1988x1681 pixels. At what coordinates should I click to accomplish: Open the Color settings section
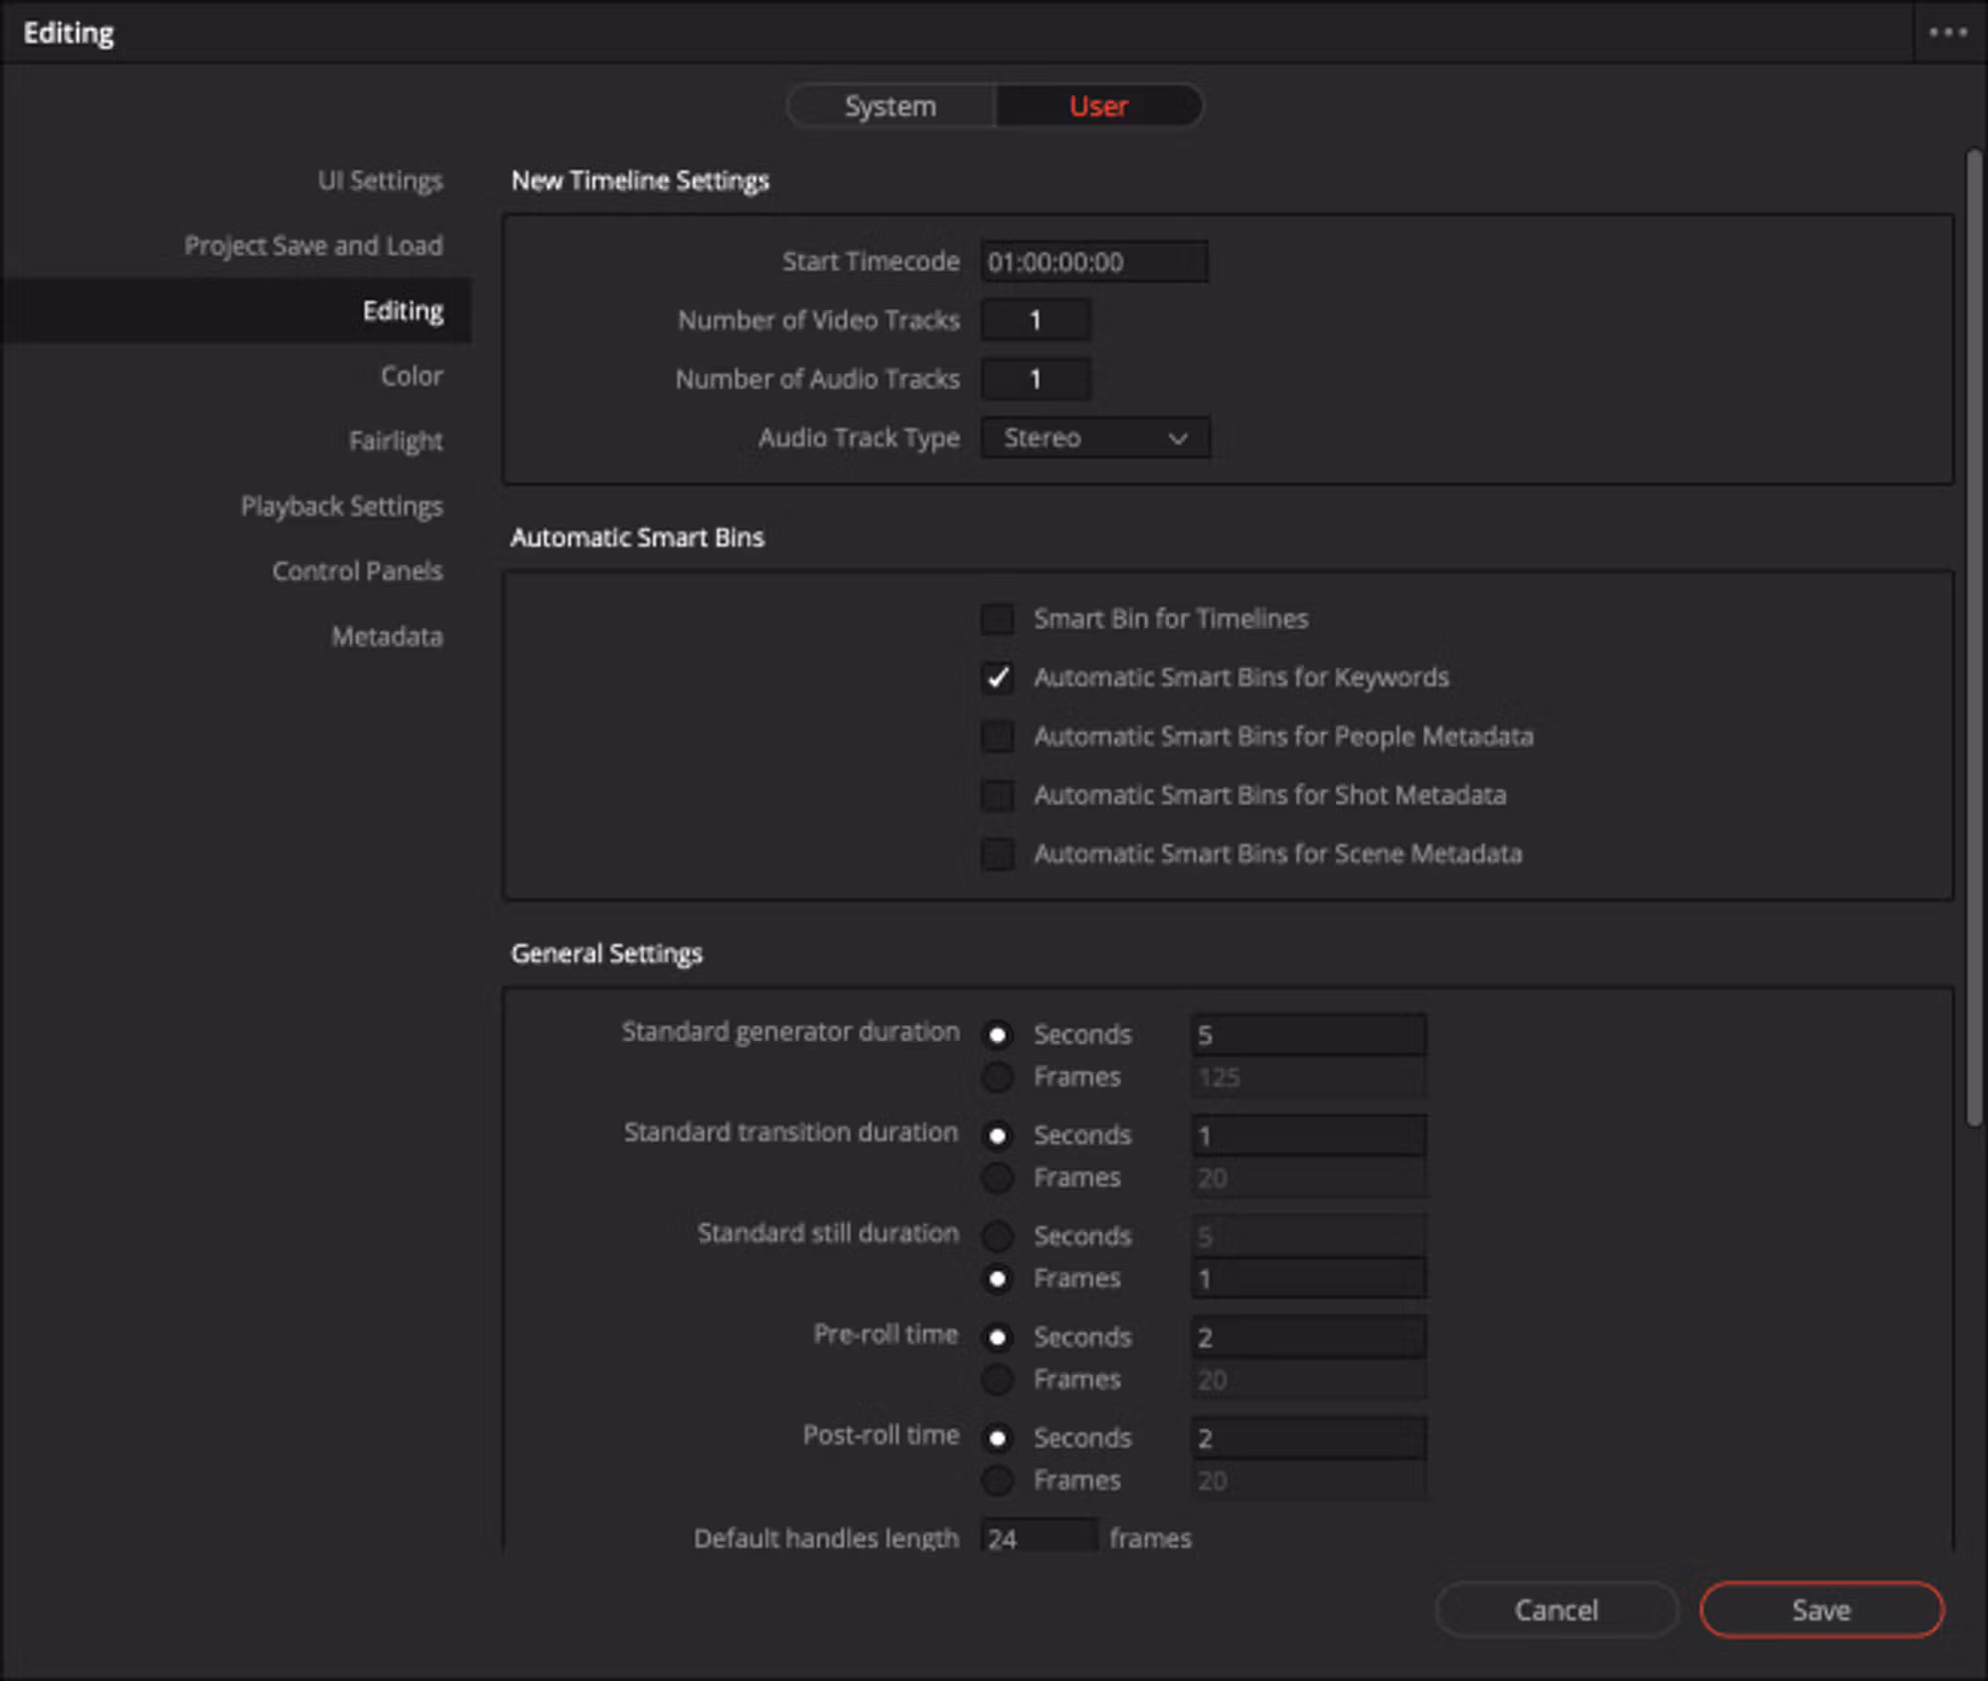412,376
